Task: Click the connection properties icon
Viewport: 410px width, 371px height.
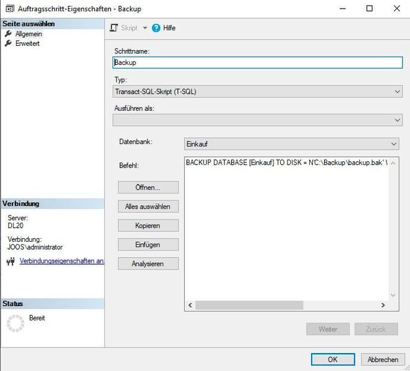Action: tap(11, 261)
